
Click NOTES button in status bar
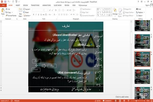(x=98, y=101)
